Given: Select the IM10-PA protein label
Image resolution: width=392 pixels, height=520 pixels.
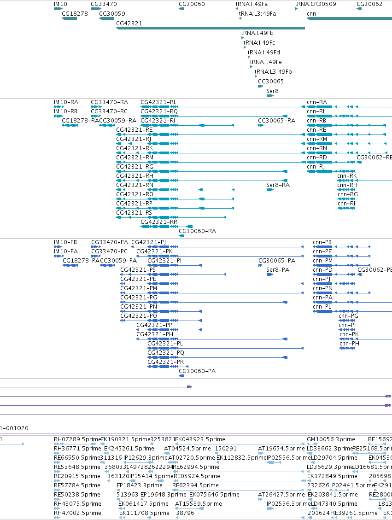Looking at the screenshot, I should pyautogui.click(x=66, y=251).
